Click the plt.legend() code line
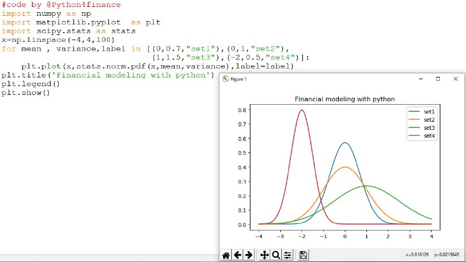Viewport: 466px width, 262px height. [x=31, y=84]
